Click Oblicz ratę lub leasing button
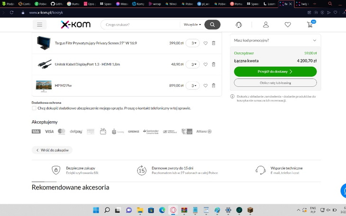Viewport: 346px width, 216px height. [x=275, y=82]
